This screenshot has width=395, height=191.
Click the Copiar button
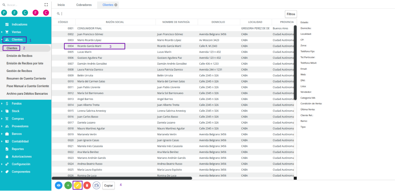click(x=108, y=186)
